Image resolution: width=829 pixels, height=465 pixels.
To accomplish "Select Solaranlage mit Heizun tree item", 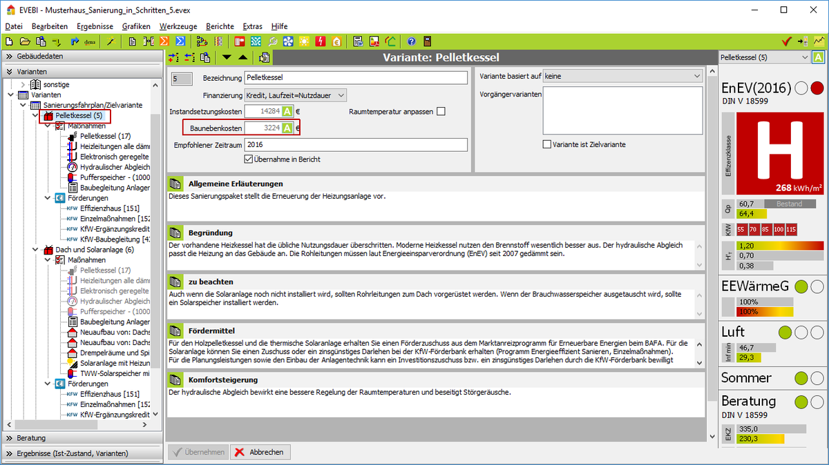I will 115,363.
